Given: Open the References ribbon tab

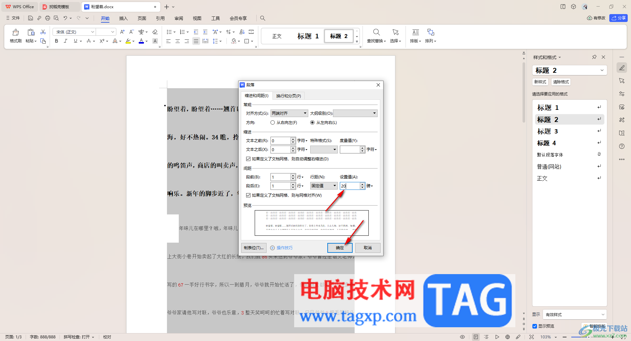Looking at the screenshot, I should click(x=160, y=18).
